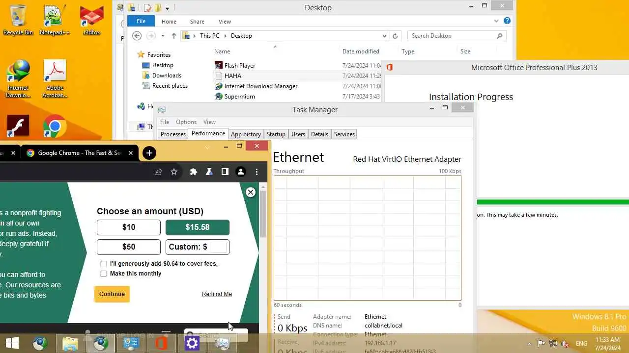Select the $15.58 donation amount
This screenshot has height=353, width=629.
(198, 227)
